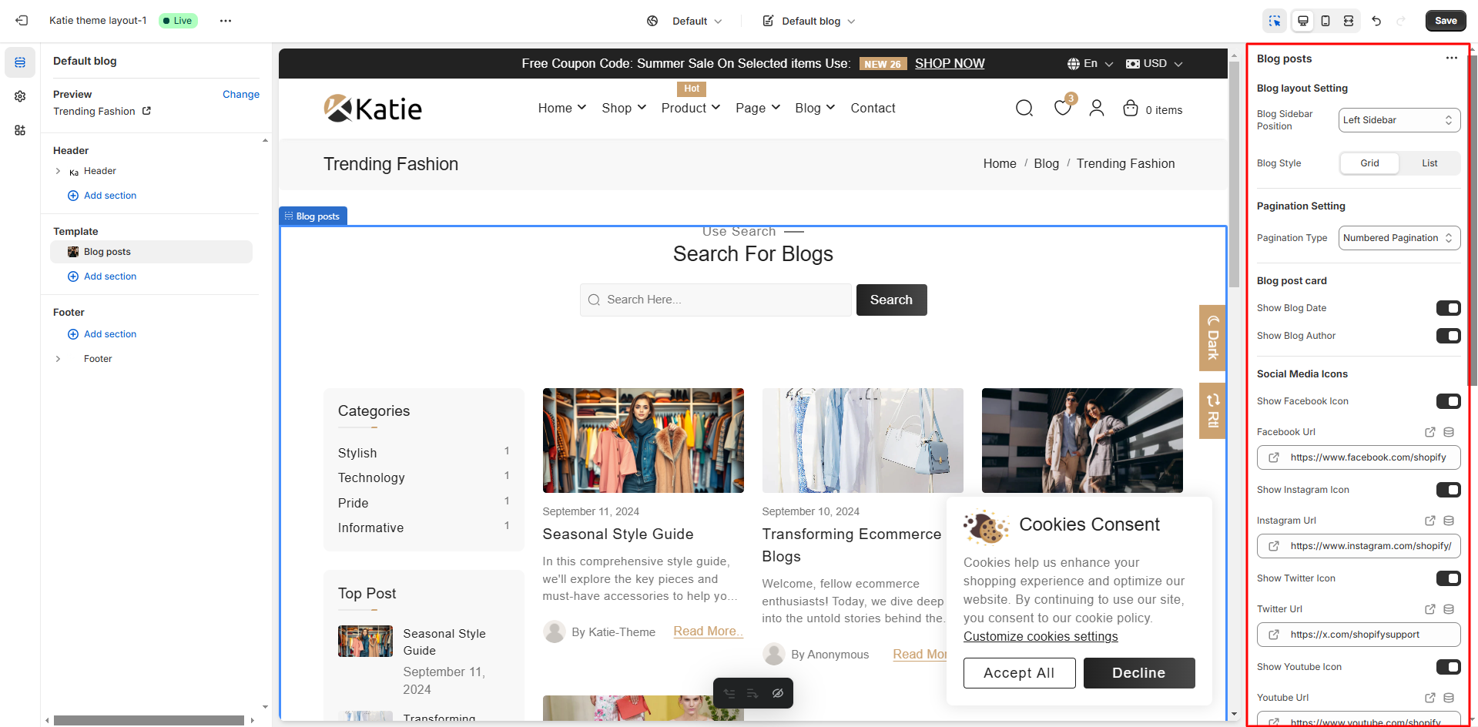Screen dimensions: 1478x727
Task: Click the Change preview link
Action: [x=240, y=94]
